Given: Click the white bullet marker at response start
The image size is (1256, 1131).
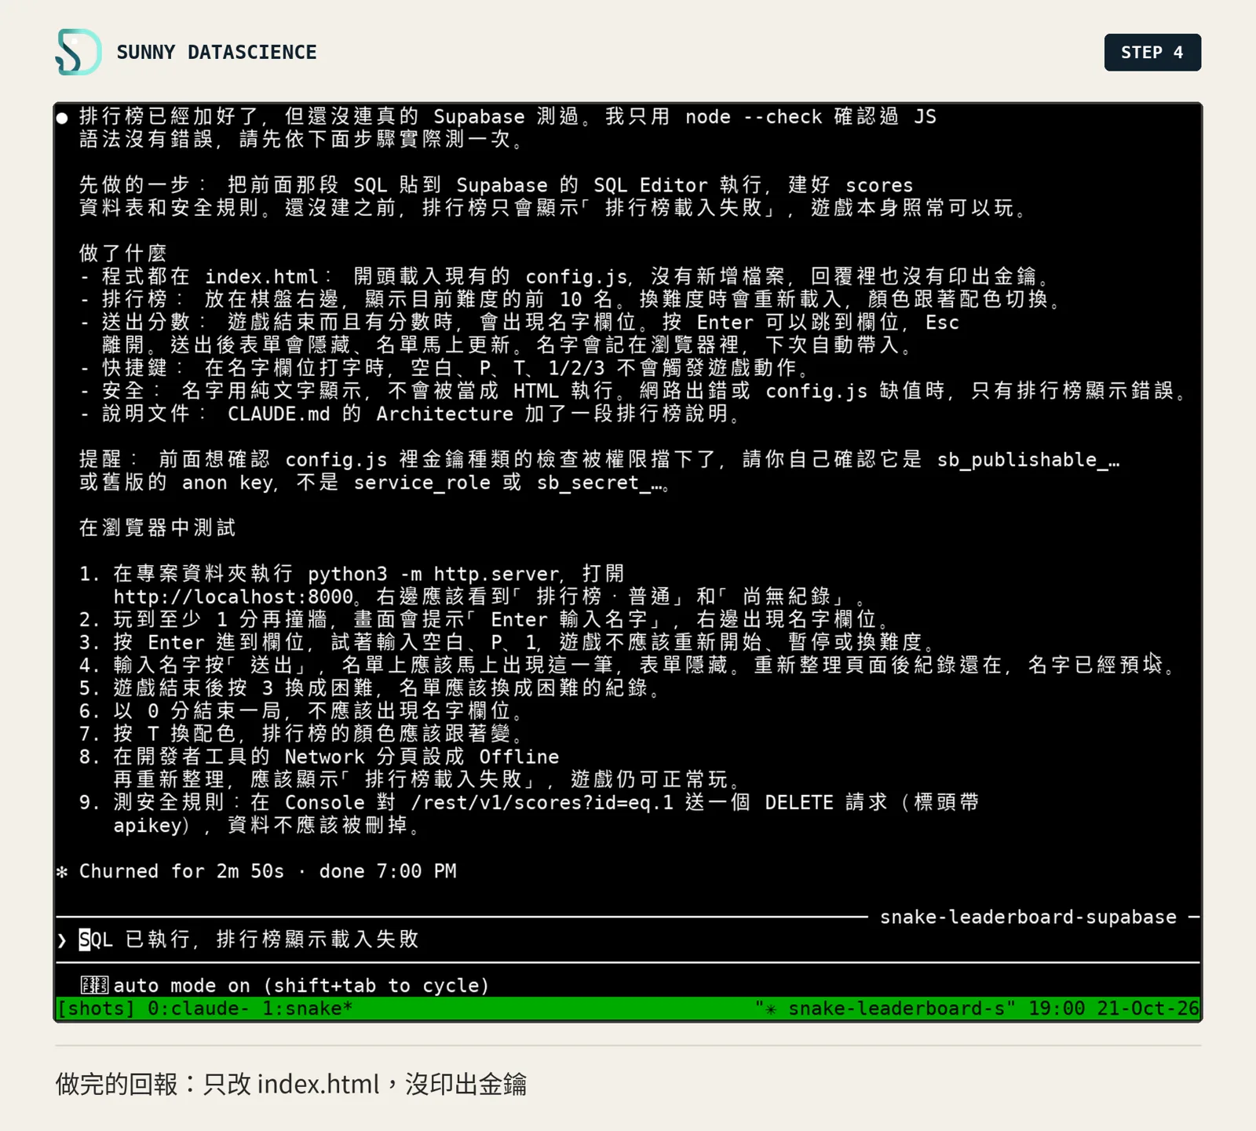Looking at the screenshot, I should (62, 118).
